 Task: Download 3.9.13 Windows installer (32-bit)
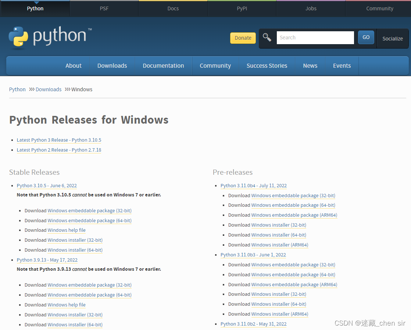click(75, 315)
